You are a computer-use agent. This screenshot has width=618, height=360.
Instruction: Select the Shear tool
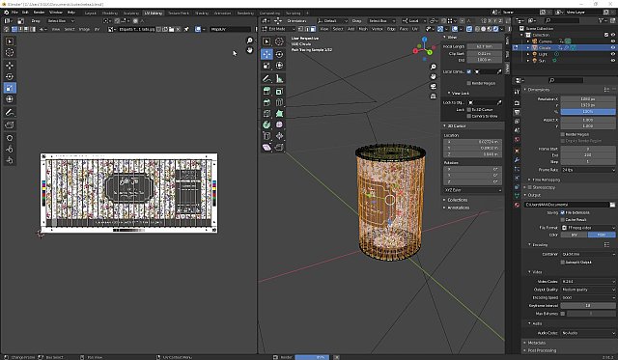[267, 147]
